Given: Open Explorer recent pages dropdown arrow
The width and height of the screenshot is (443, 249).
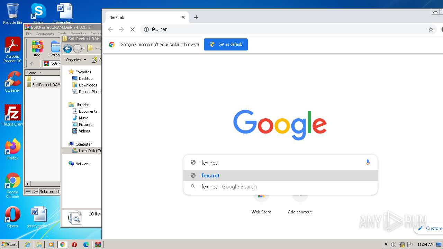Looking at the screenshot, I should pyautogui.click(x=84, y=49).
